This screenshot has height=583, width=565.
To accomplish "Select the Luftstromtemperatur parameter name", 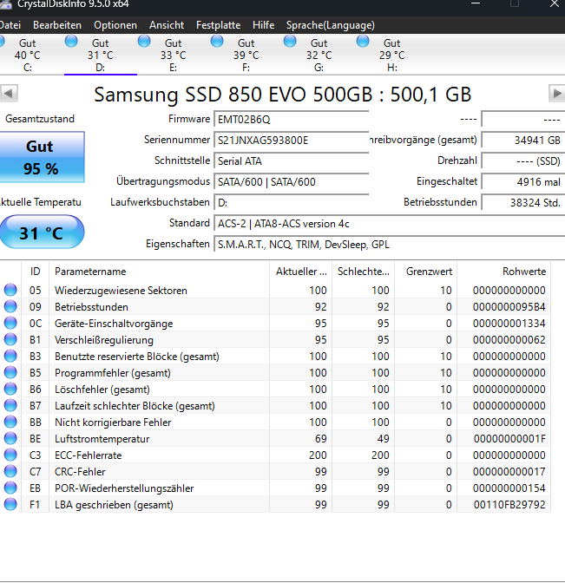I will point(102,439).
